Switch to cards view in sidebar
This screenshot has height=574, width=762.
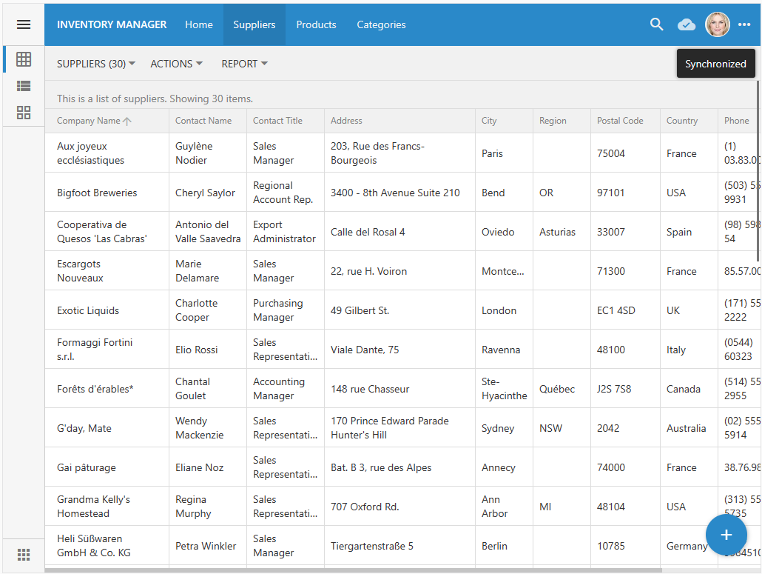tap(24, 113)
